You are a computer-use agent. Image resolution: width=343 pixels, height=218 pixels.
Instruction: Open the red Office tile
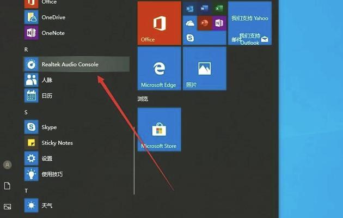(x=159, y=23)
